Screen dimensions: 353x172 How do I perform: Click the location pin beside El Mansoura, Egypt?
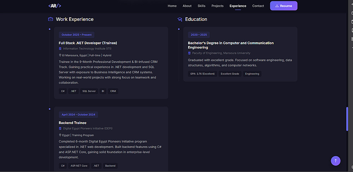click(x=60, y=56)
